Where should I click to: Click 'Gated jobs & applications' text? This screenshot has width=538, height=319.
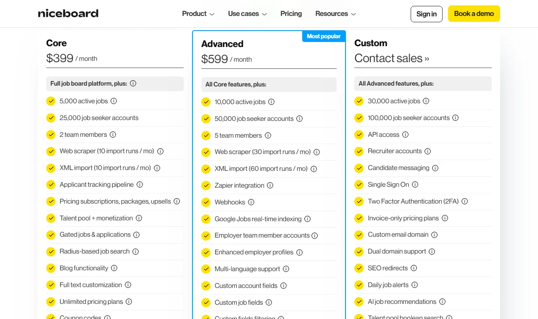pyautogui.click(x=95, y=235)
